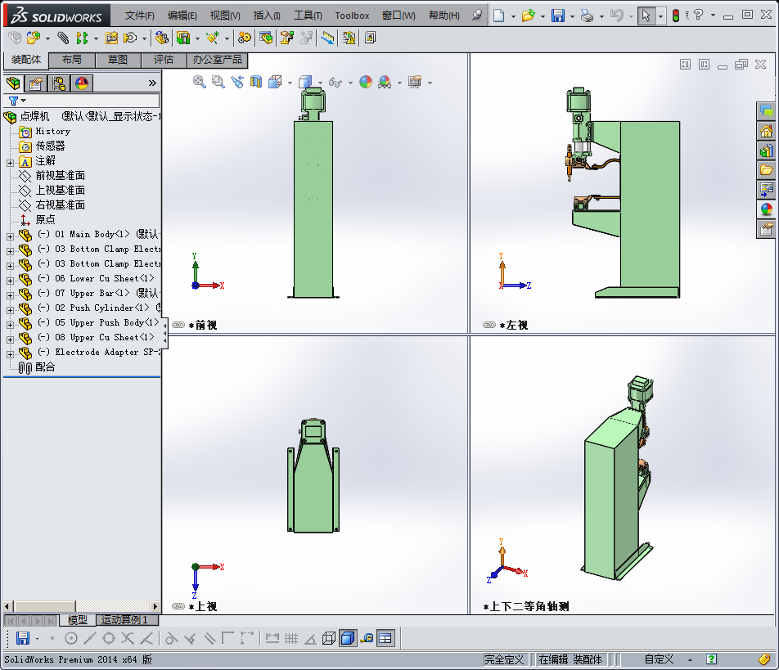
Task: Open SolidWorks Resources home icon
Action: click(767, 131)
